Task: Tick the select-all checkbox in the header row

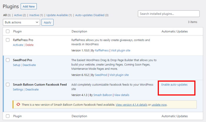Action: tap(8, 31)
